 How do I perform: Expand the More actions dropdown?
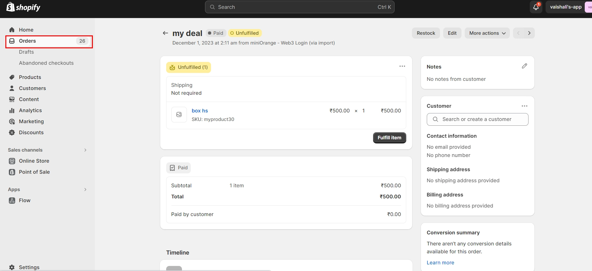(487, 33)
